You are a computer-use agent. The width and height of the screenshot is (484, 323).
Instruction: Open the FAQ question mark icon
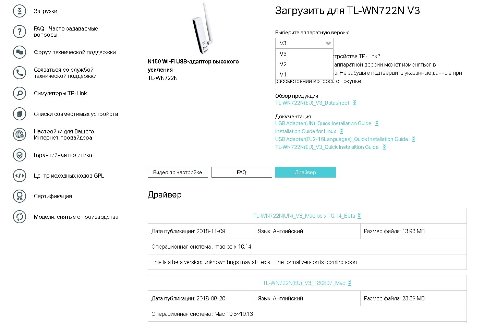pyautogui.click(x=20, y=32)
